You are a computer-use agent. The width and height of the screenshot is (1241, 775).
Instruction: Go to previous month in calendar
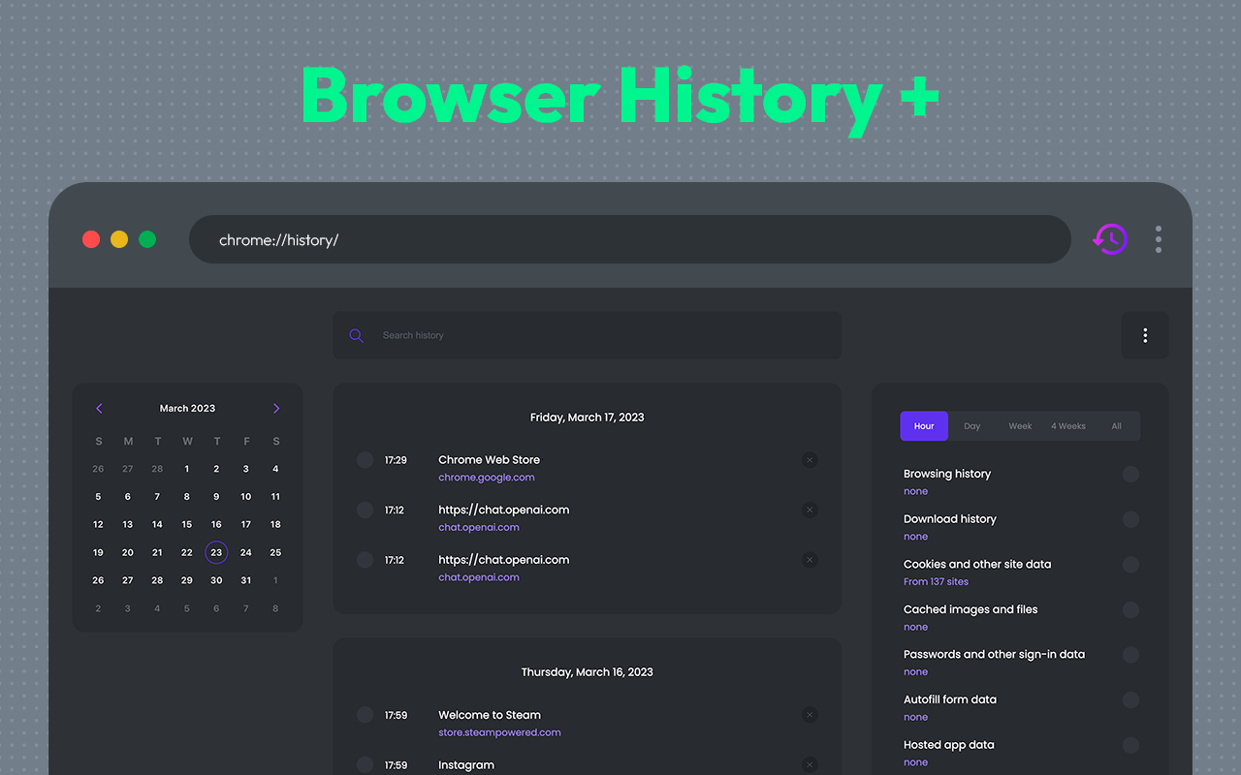[x=99, y=409]
